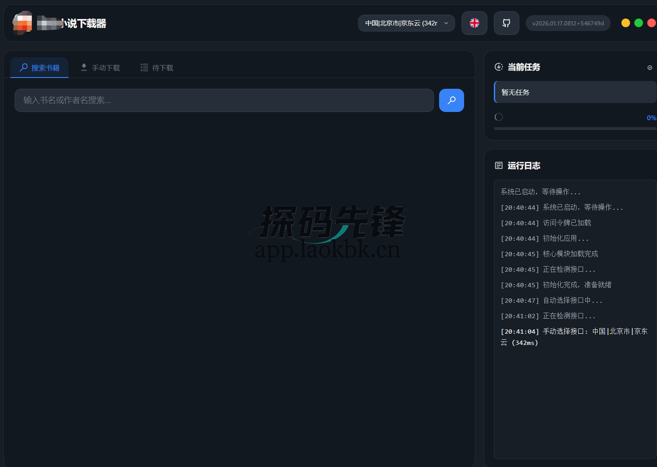657x467 pixels.
Task: Click the 输入书名 search input field
Action: coord(224,100)
